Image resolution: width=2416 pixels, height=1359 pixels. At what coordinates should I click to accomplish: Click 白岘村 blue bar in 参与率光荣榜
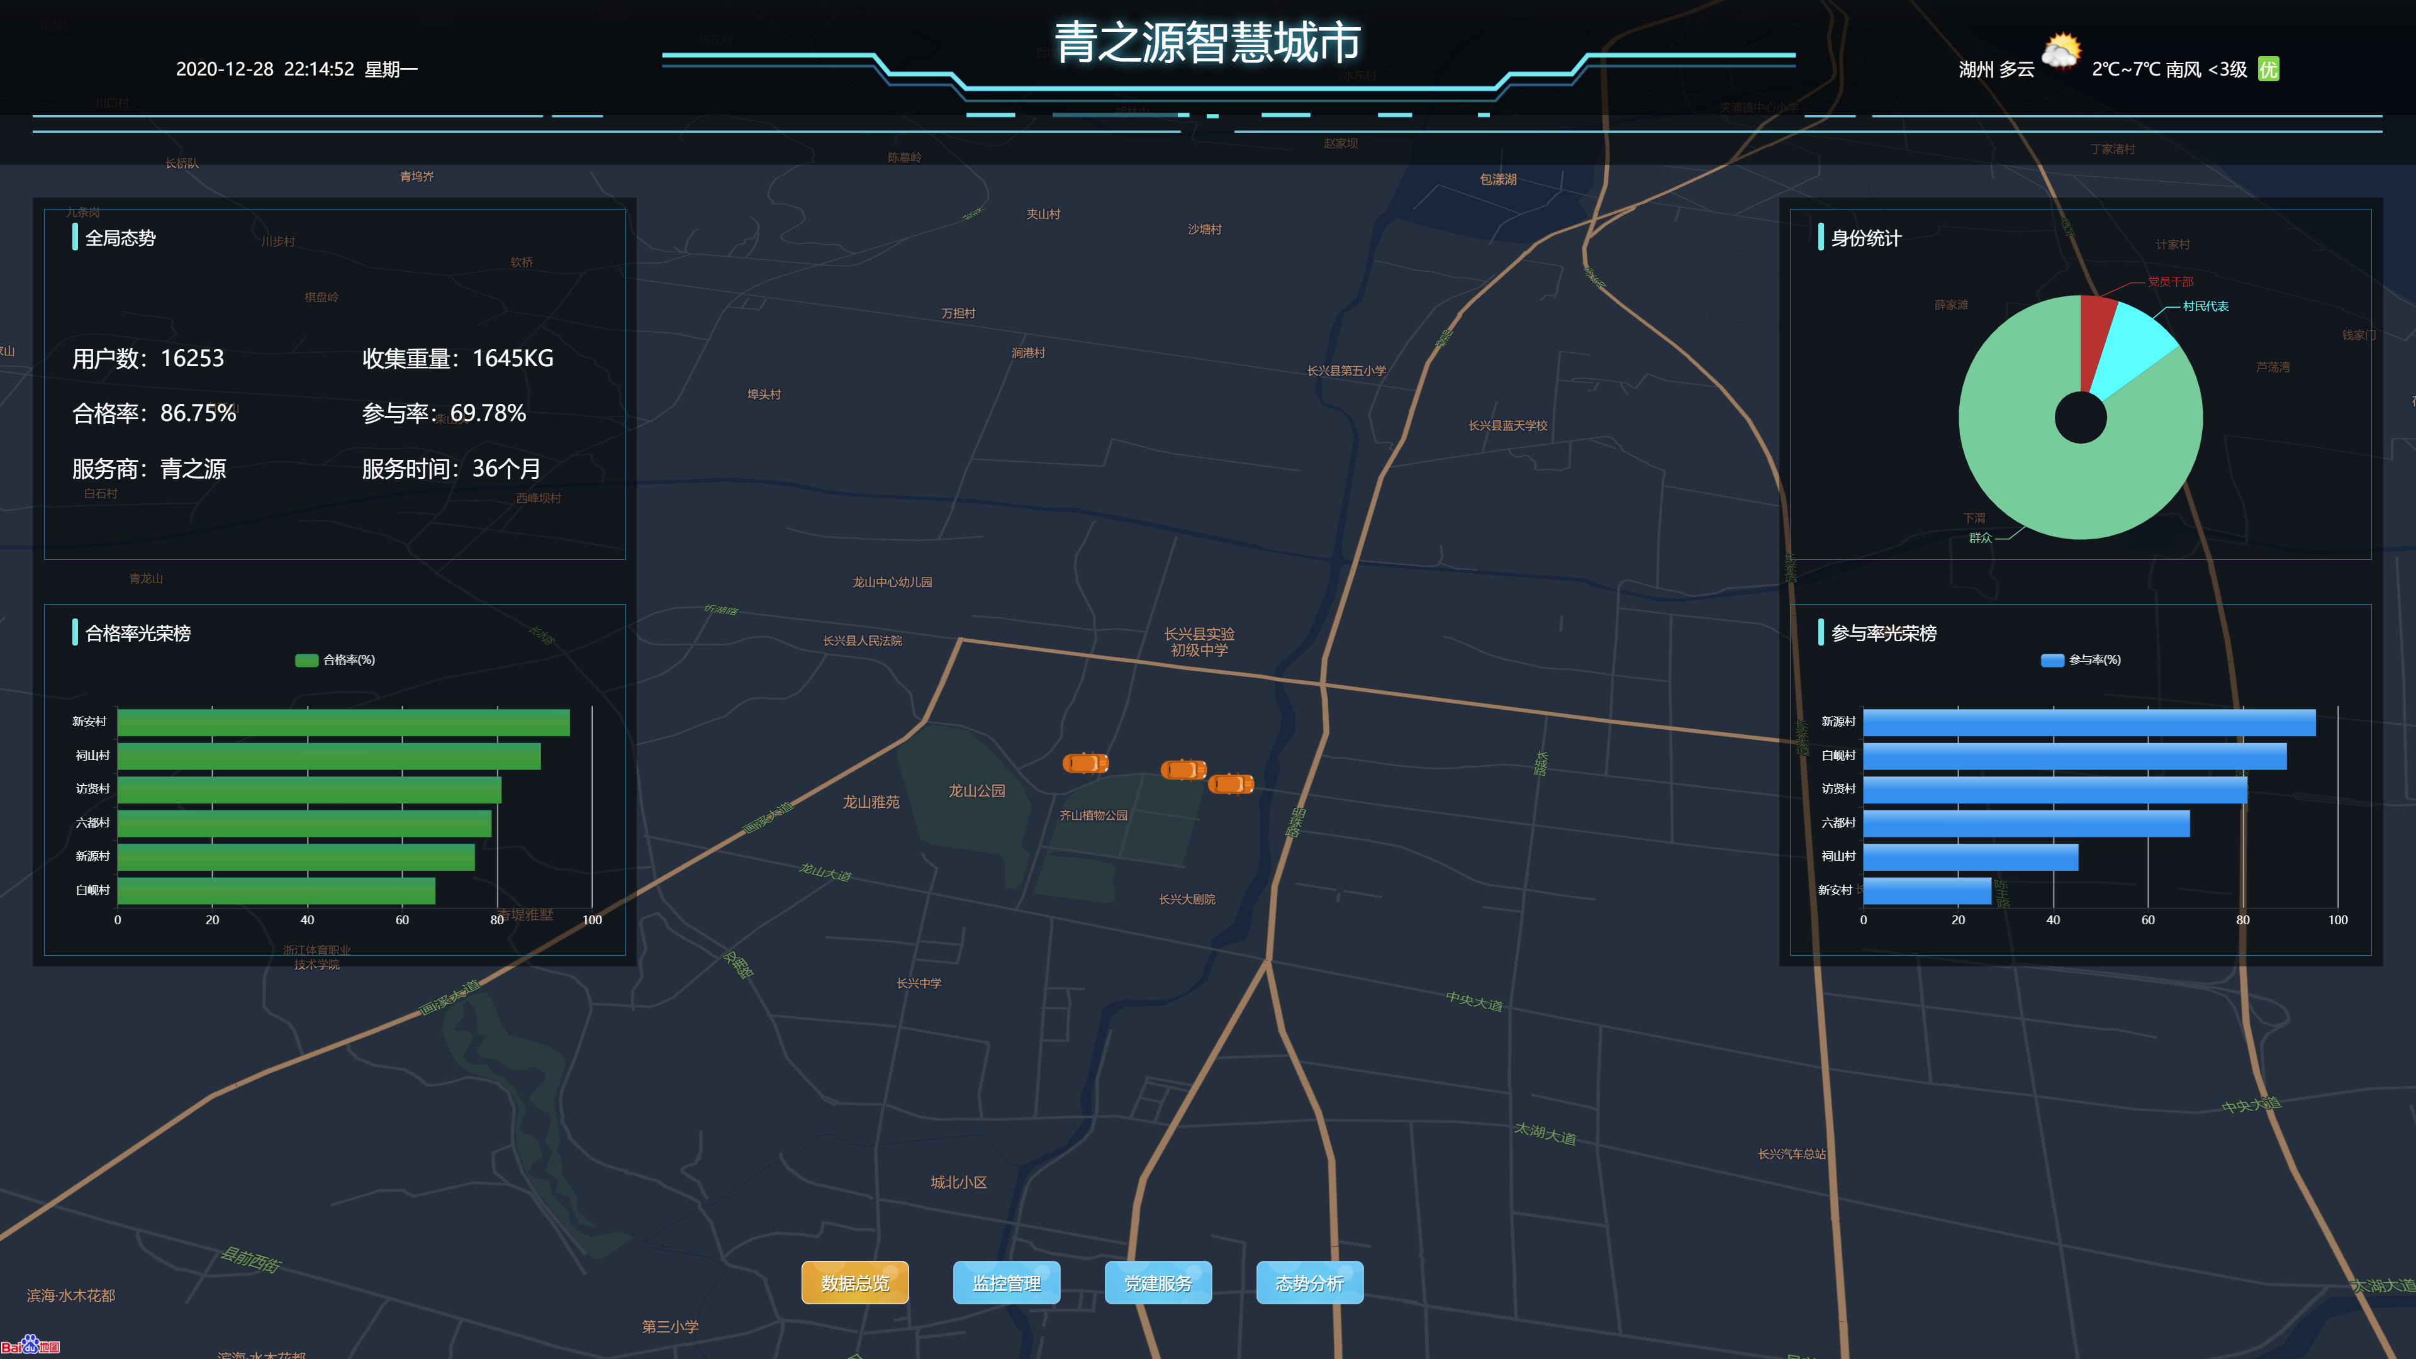pyautogui.click(x=2074, y=756)
